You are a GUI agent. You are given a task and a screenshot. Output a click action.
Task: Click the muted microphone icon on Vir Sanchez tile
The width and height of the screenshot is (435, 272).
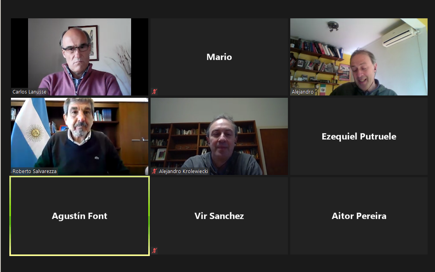point(154,251)
